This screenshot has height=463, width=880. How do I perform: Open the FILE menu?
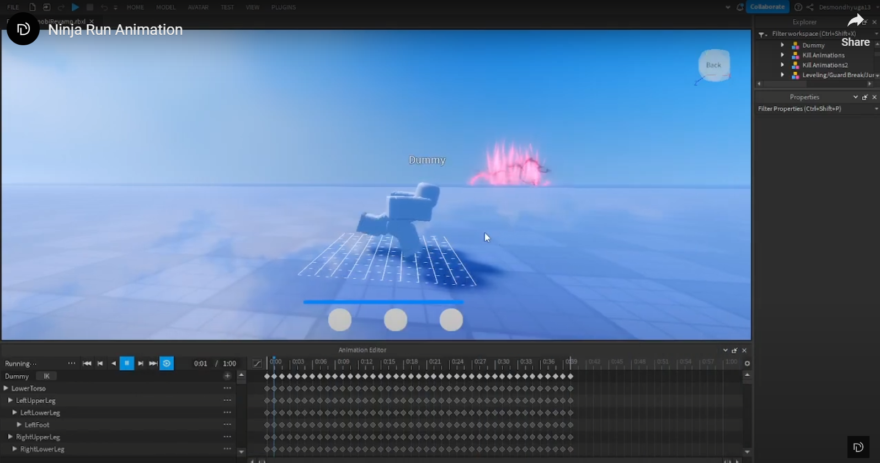(13, 7)
